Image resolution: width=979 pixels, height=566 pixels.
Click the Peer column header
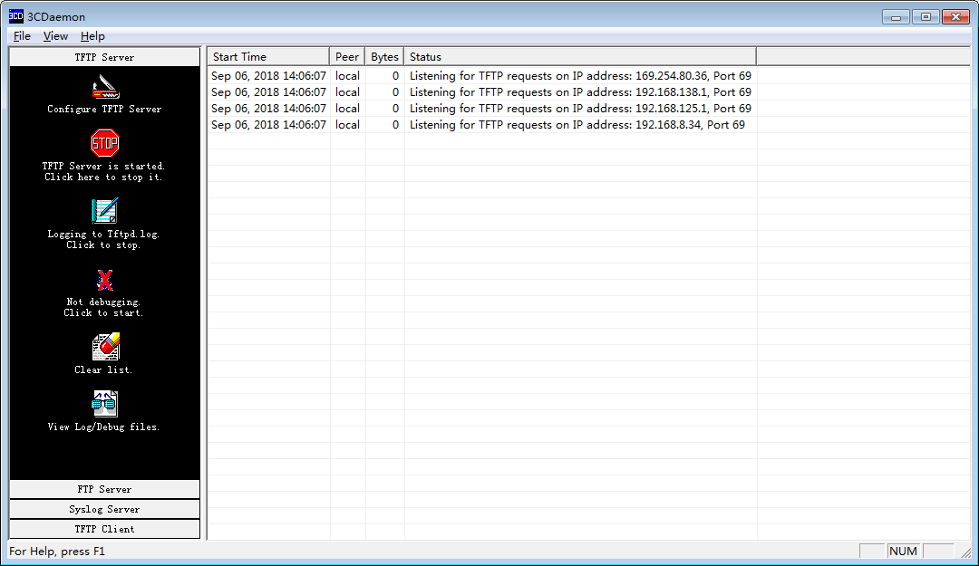[x=347, y=57]
